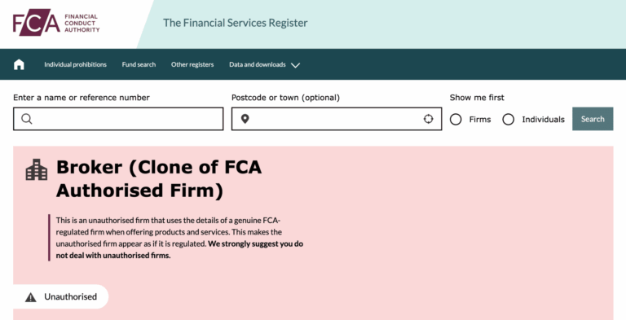The height and width of the screenshot is (320, 626).
Task: Select the Firms radio button
Action: point(456,120)
